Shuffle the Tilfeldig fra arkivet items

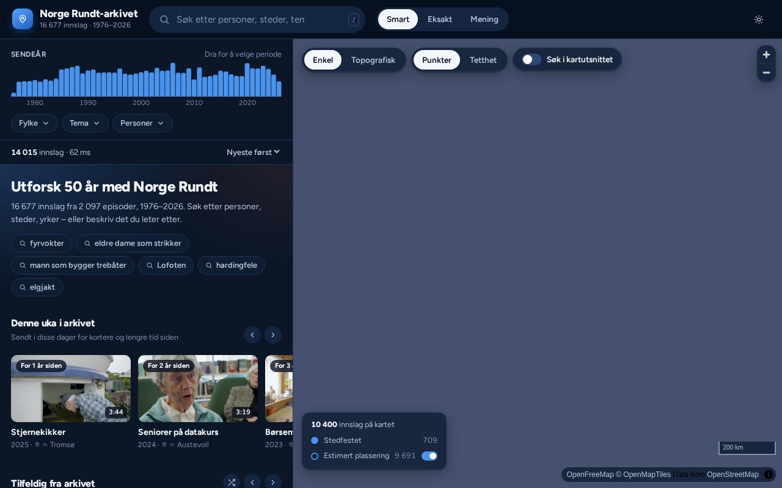[232, 483]
